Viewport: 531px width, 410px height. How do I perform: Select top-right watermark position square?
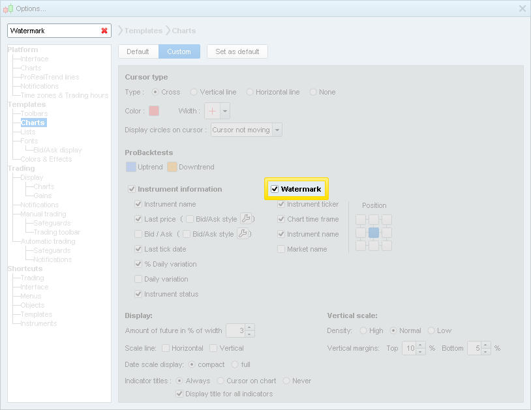pyautogui.click(x=387, y=220)
